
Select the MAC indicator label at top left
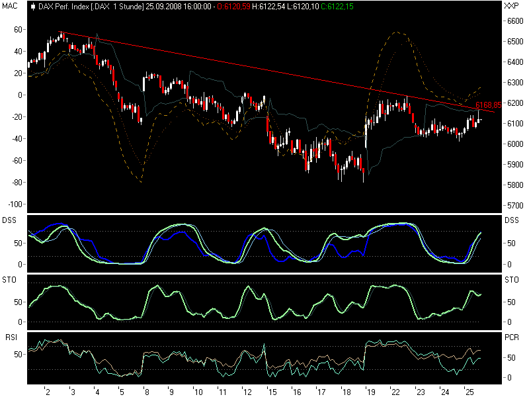coord(10,6)
